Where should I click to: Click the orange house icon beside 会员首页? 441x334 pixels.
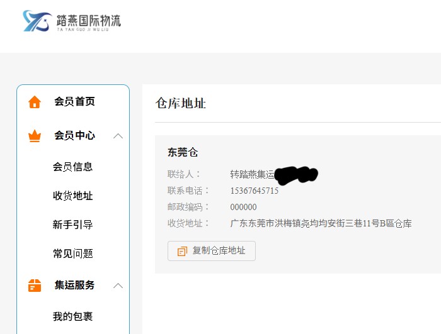click(35, 102)
